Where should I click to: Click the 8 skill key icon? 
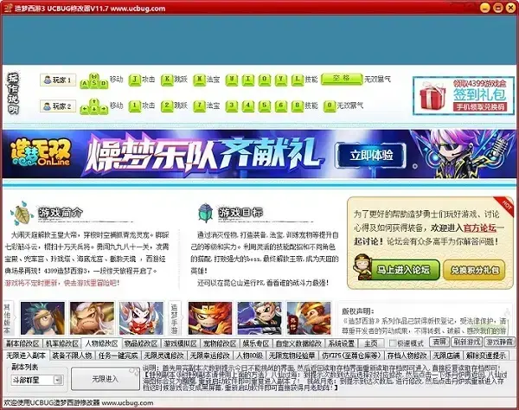click(298, 106)
